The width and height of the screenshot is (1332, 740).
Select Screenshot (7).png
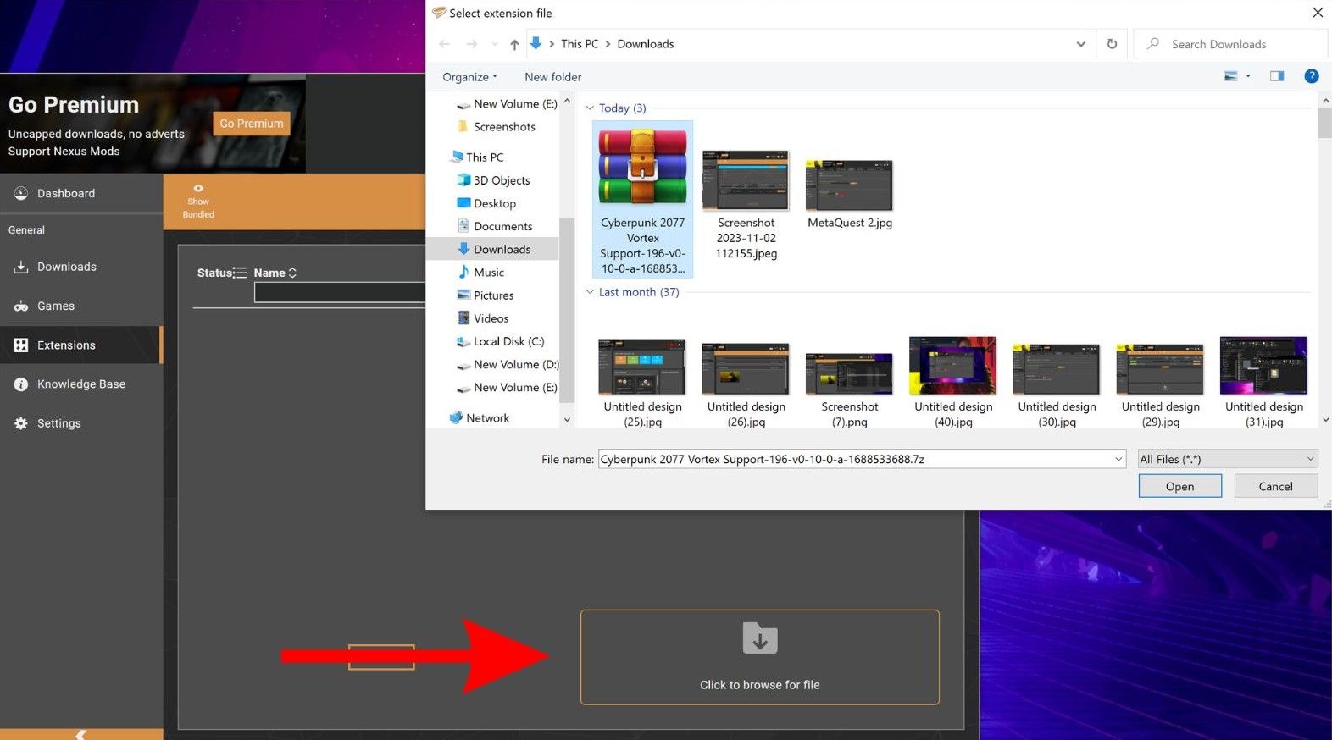click(x=850, y=389)
